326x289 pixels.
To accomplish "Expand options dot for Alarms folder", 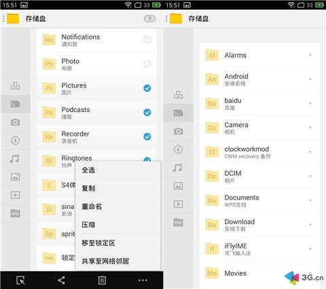I will coord(310,55).
